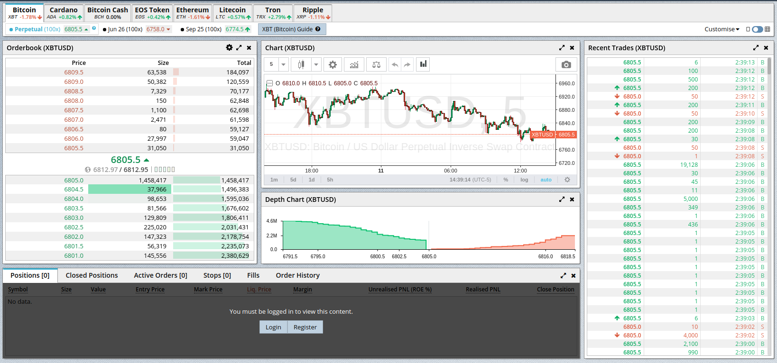Click the index price info icon

(x=88, y=170)
